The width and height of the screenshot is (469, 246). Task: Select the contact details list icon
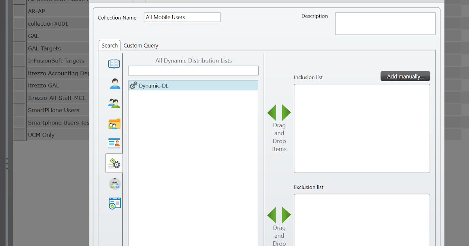(114, 143)
